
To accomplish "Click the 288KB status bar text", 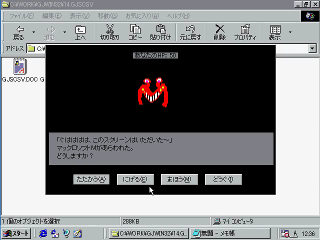I will click(131, 221).
